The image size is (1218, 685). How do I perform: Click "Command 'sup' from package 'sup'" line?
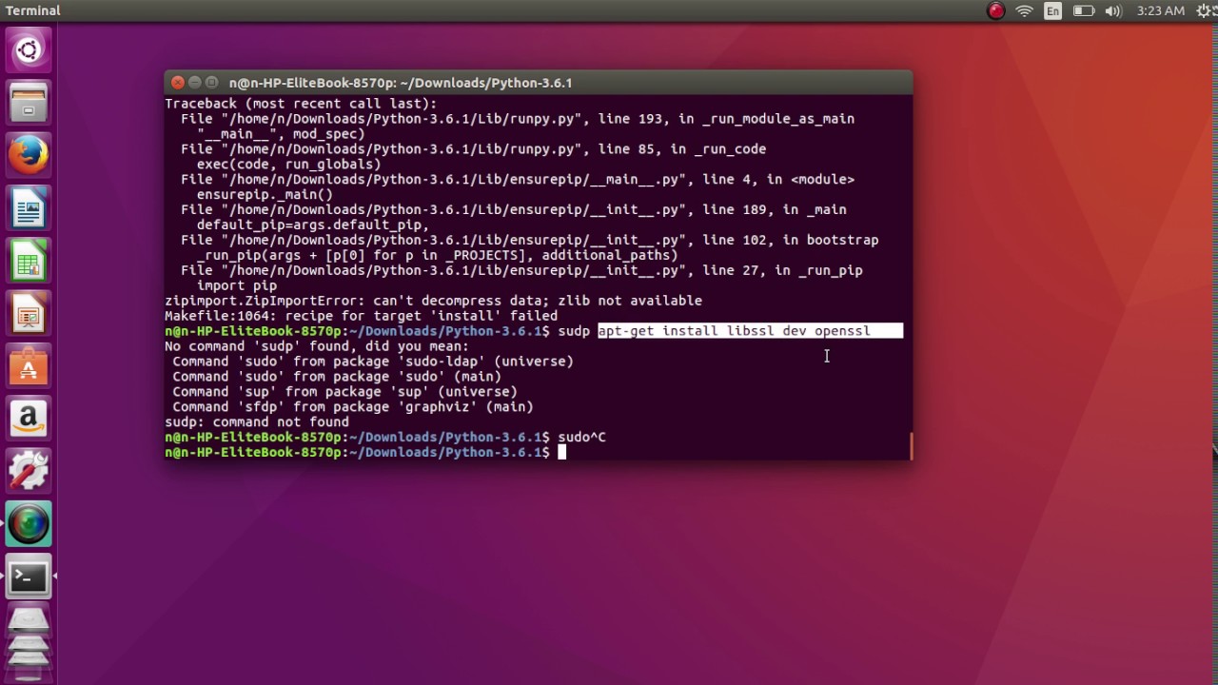click(x=344, y=392)
